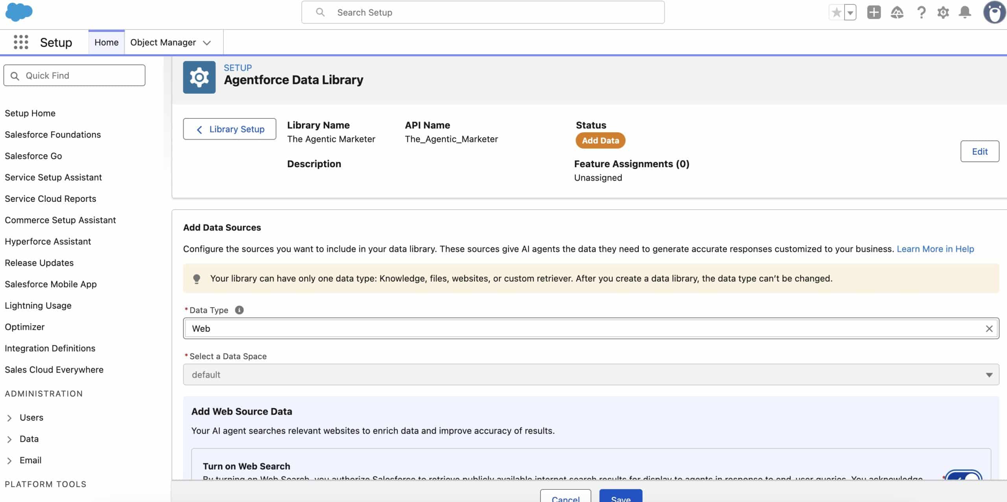The height and width of the screenshot is (502, 1007).
Task: Open the Object Manager tab
Action: click(x=163, y=42)
